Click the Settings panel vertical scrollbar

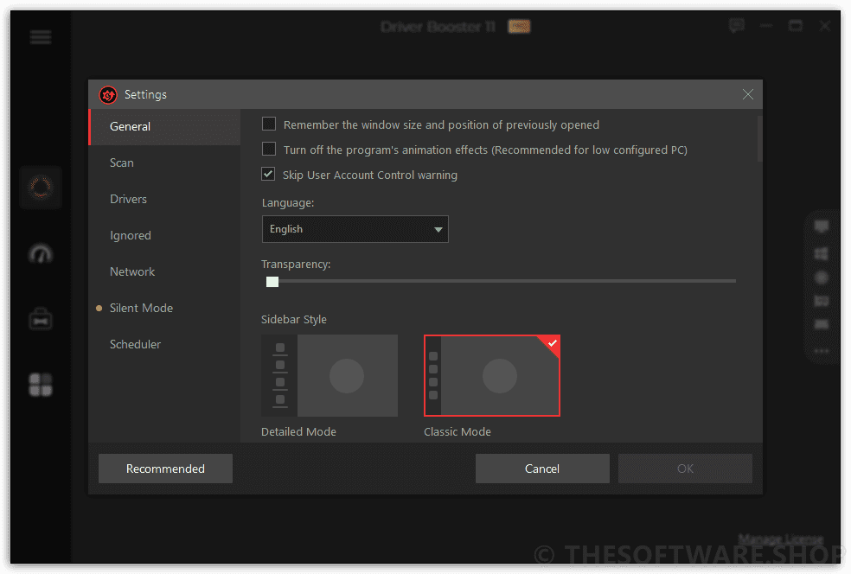(x=760, y=138)
